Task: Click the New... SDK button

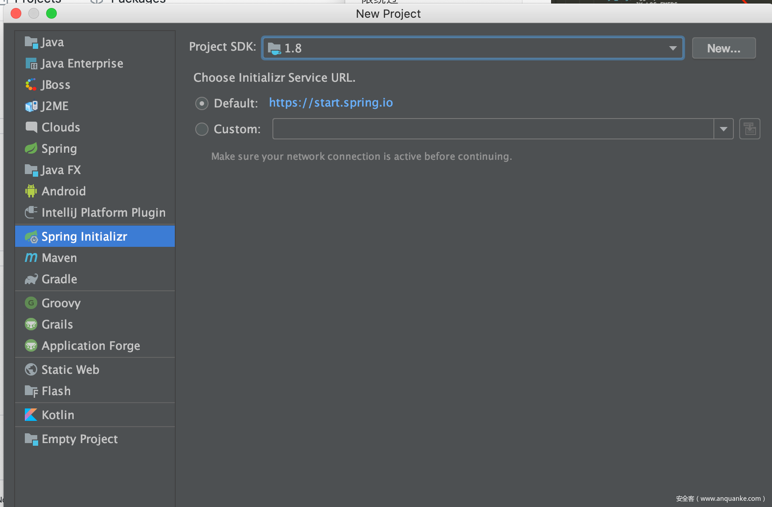Action: point(724,48)
